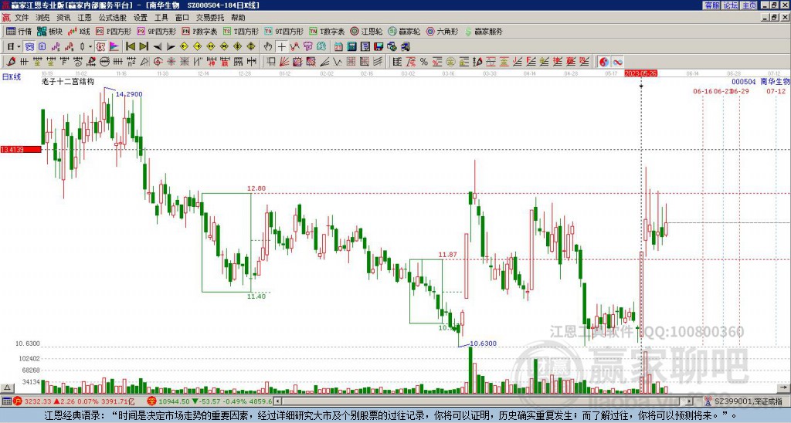Open the 设置 menu
Viewport: 791px width, 423px height.
[x=141, y=18]
